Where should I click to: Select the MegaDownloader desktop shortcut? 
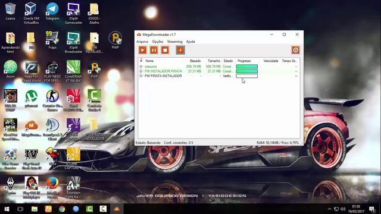click(x=32, y=128)
